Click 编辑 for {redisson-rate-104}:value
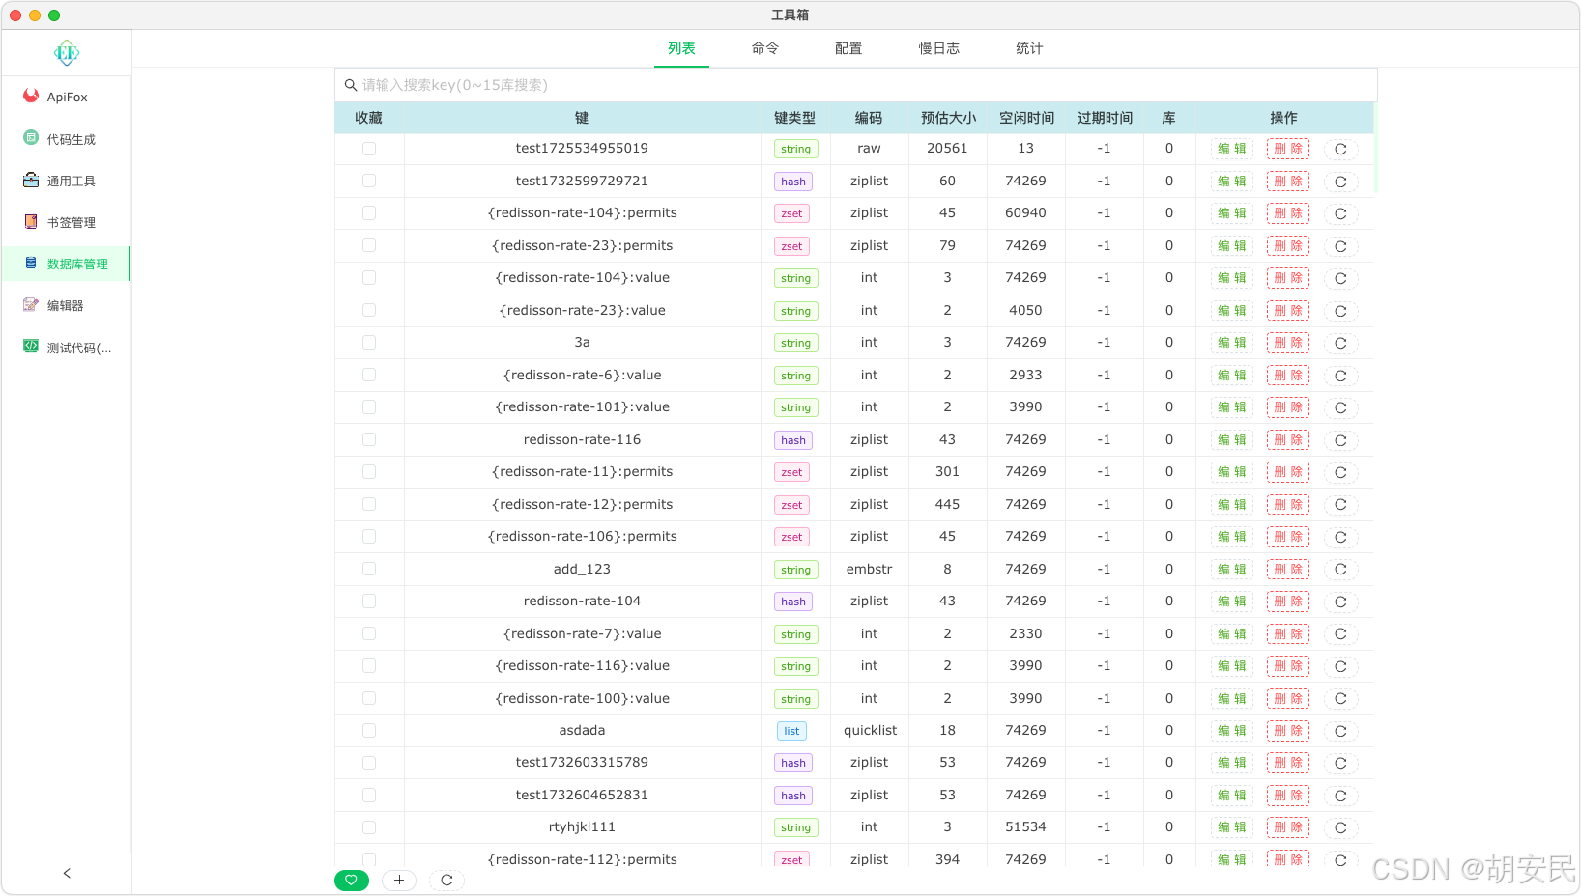The height and width of the screenshot is (896, 1581). (1232, 278)
